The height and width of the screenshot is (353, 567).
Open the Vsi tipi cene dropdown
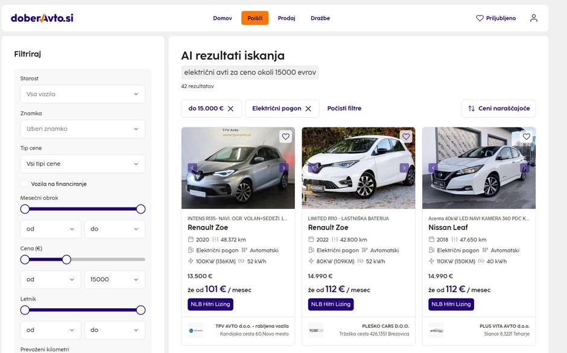tap(83, 164)
